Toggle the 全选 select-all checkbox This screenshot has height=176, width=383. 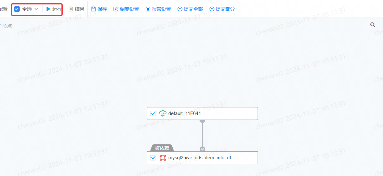[x=17, y=9]
